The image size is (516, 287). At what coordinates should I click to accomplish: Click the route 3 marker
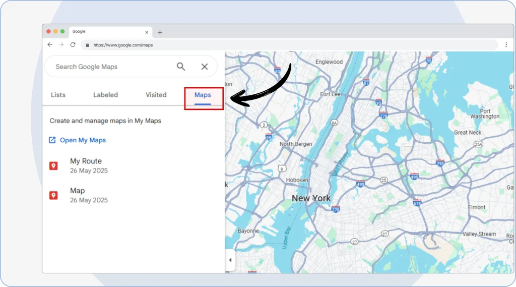click(263, 125)
